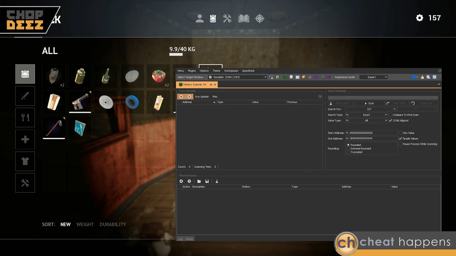The width and height of the screenshot is (456, 256).
Task: Click Misc in scan results toolbar
Action: point(215,97)
